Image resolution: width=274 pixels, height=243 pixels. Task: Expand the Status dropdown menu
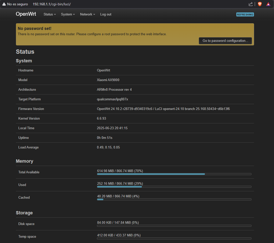point(50,14)
